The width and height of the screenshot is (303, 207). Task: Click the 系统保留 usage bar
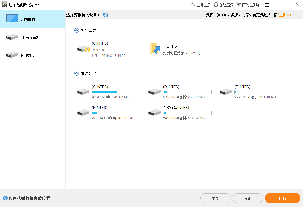pyautogui.click(x=187, y=113)
